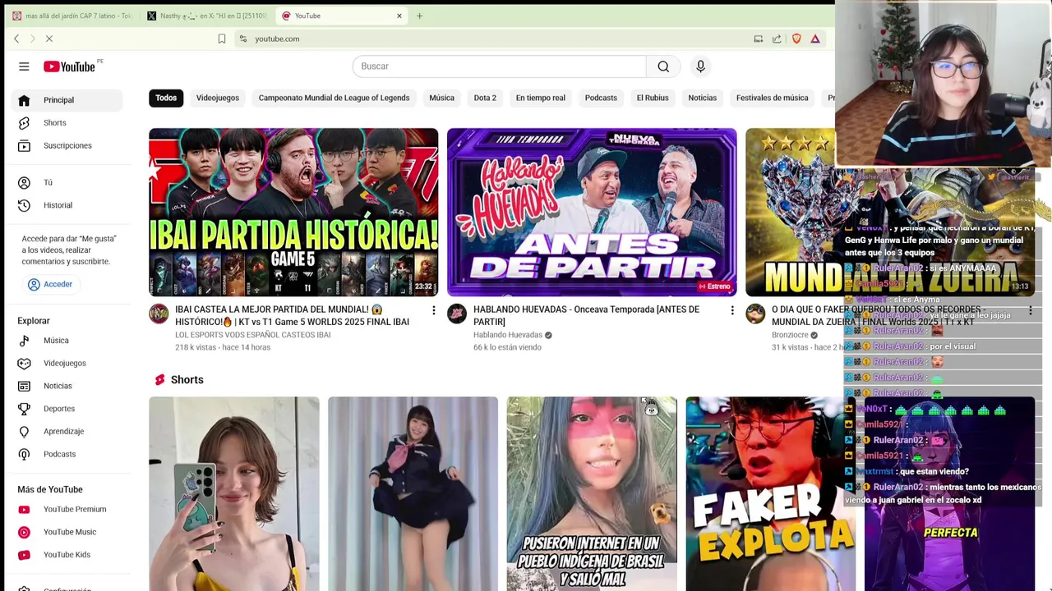Click the Brave shields lion icon
The width and height of the screenshot is (1052, 591).
click(796, 39)
